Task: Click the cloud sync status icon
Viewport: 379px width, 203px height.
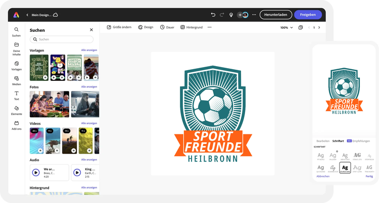Action: [x=56, y=15]
